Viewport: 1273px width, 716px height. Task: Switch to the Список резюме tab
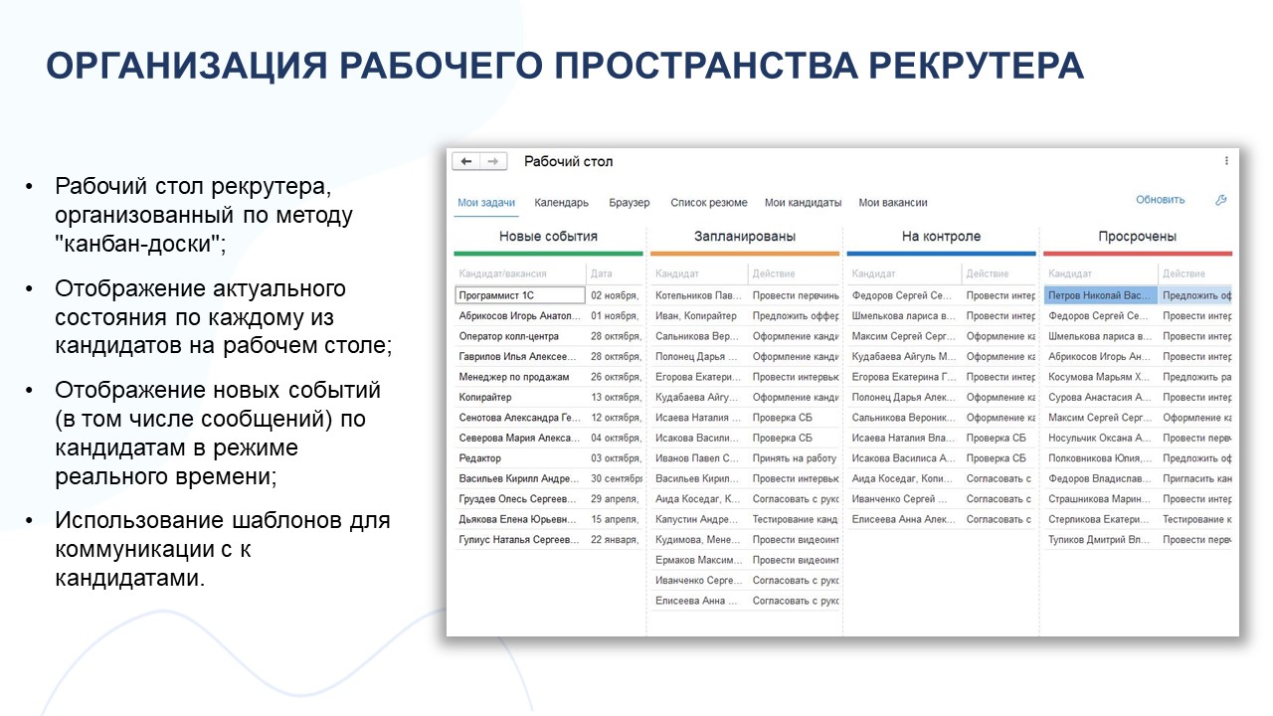[711, 202]
